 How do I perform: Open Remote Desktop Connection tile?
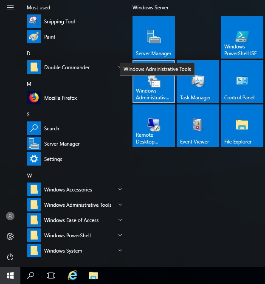tap(153, 126)
